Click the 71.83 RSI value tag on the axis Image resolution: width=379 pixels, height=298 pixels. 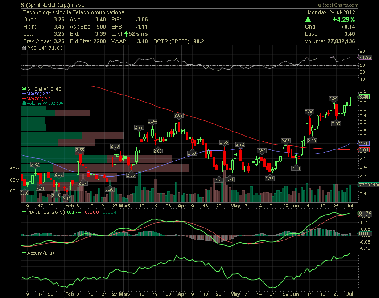coord(365,58)
